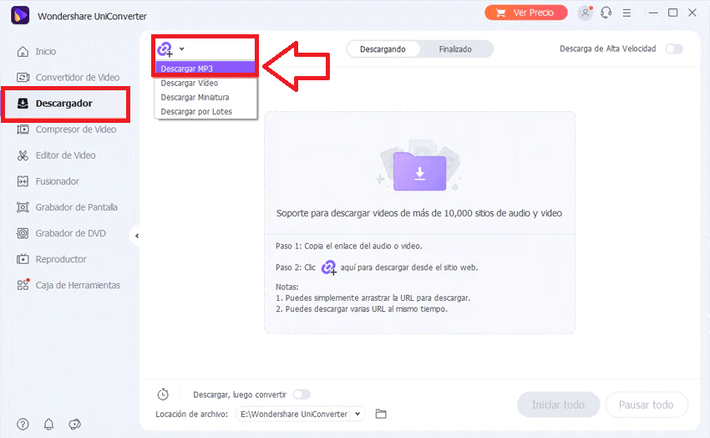Click the scheduler clock icon
The width and height of the screenshot is (710, 438).
163,395
